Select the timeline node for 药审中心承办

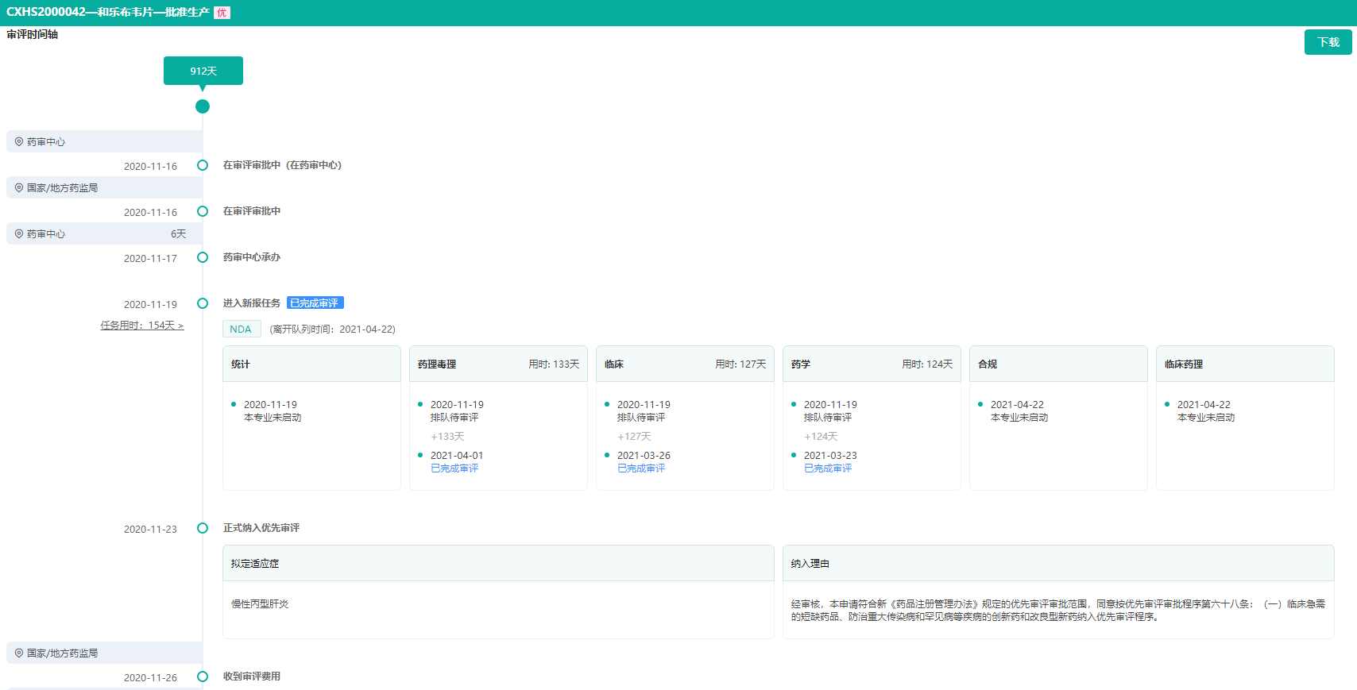click(203, 257)
